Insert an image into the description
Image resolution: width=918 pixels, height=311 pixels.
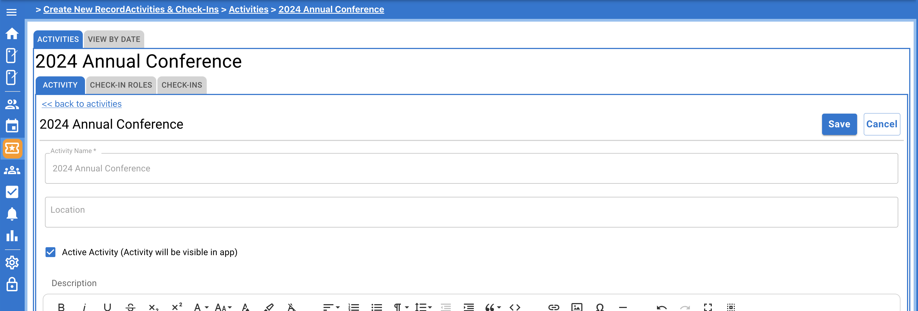577,307
